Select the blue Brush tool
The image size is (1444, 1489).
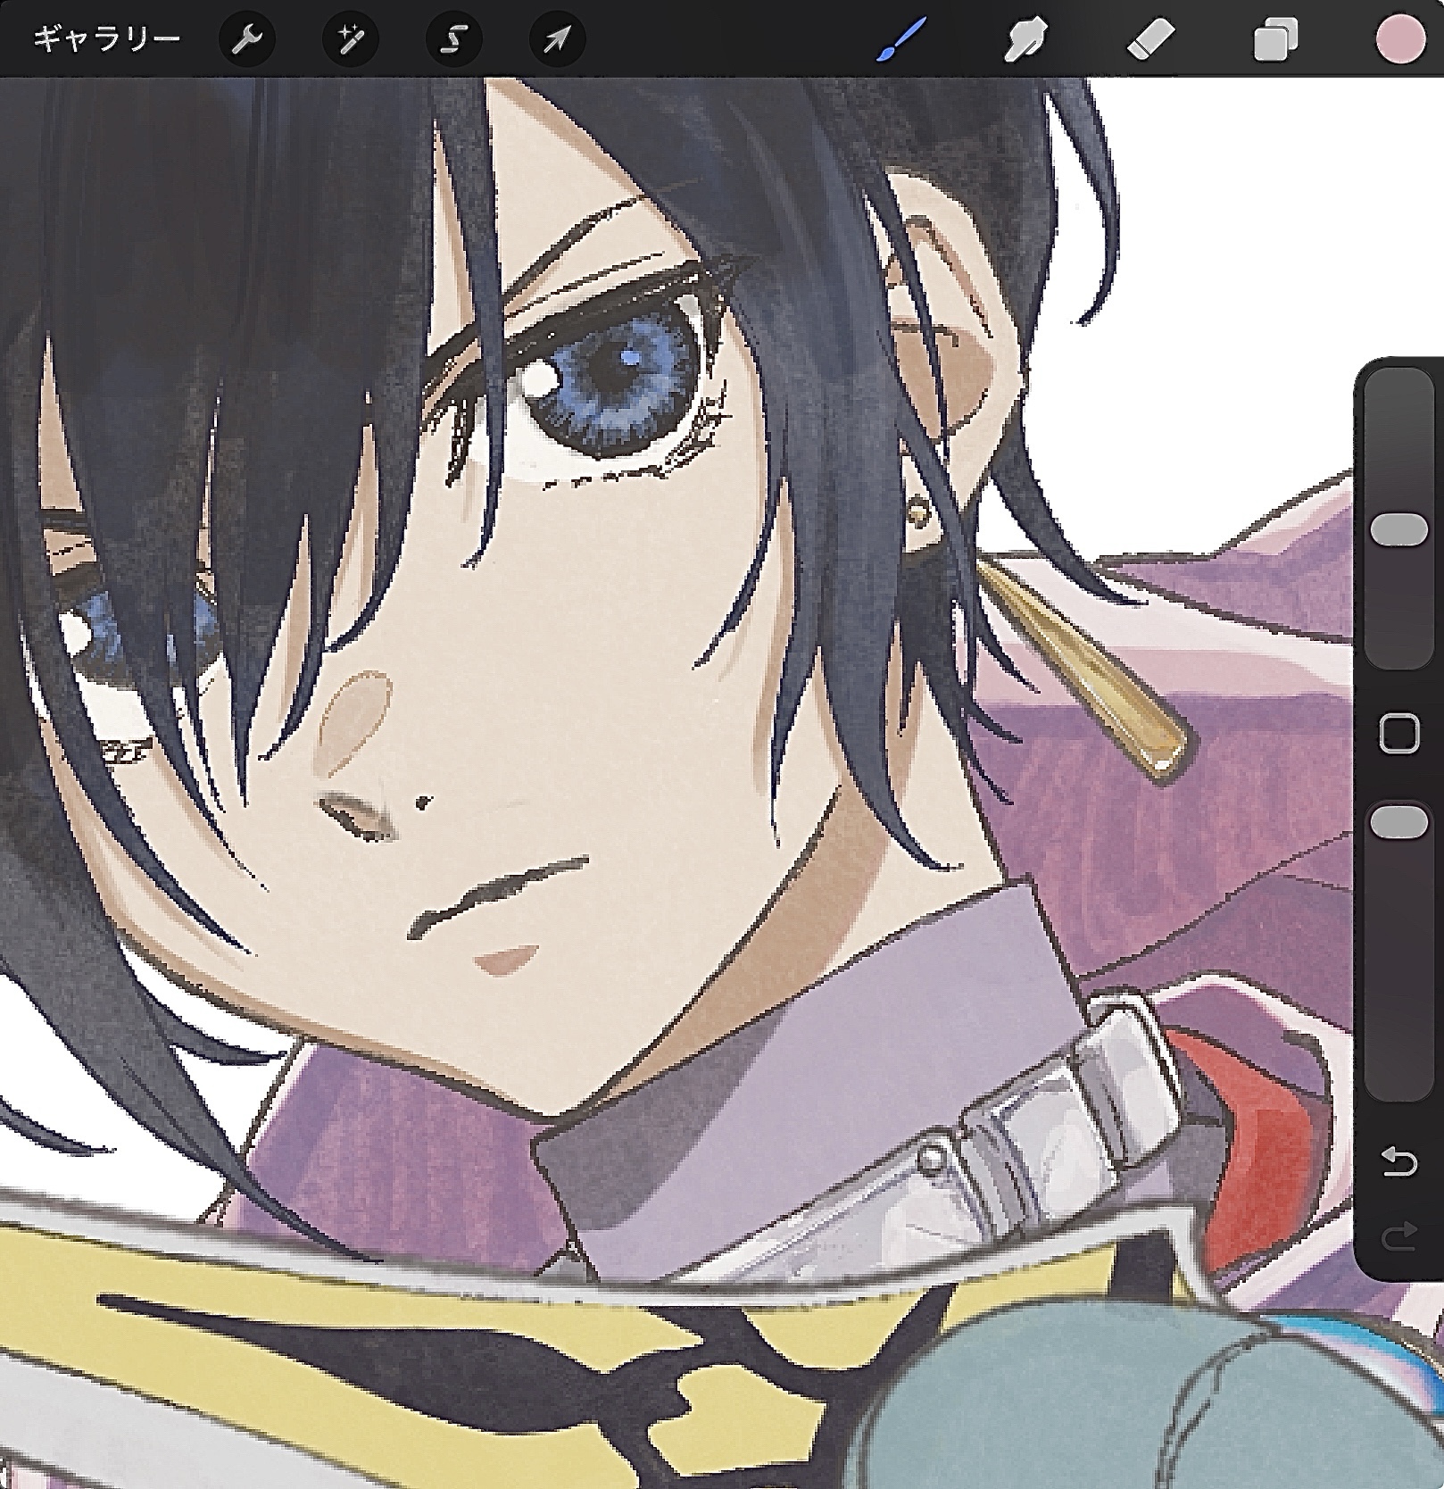tap(900, 39)
